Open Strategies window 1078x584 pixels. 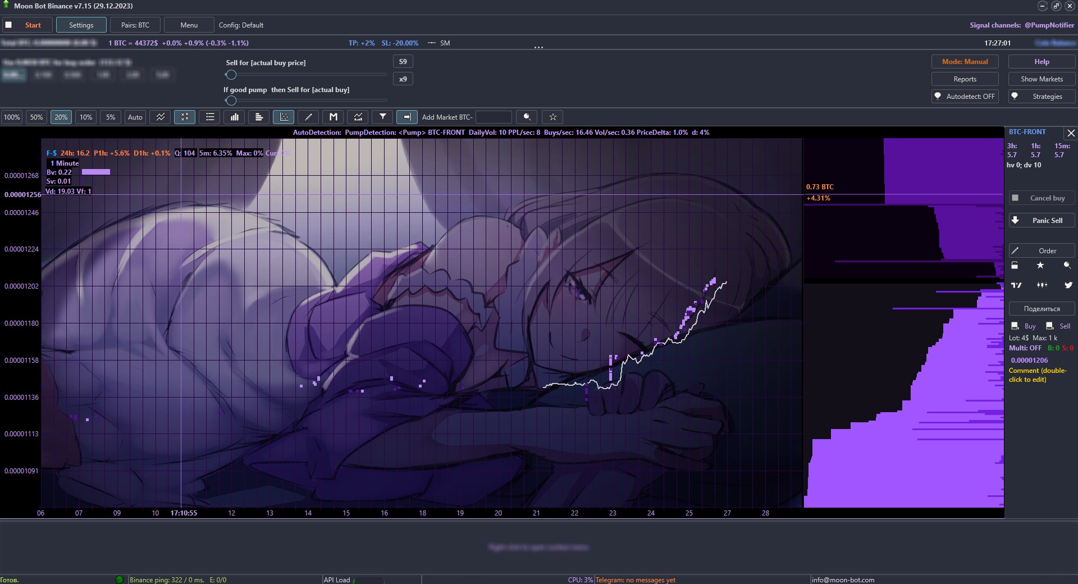(x=1042, y=97)
